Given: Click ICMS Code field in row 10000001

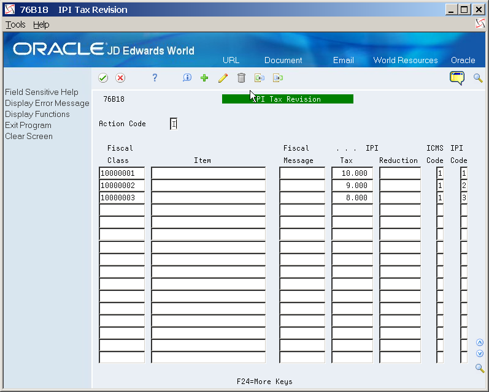Looking at the screenshot, I should [440, 173].
